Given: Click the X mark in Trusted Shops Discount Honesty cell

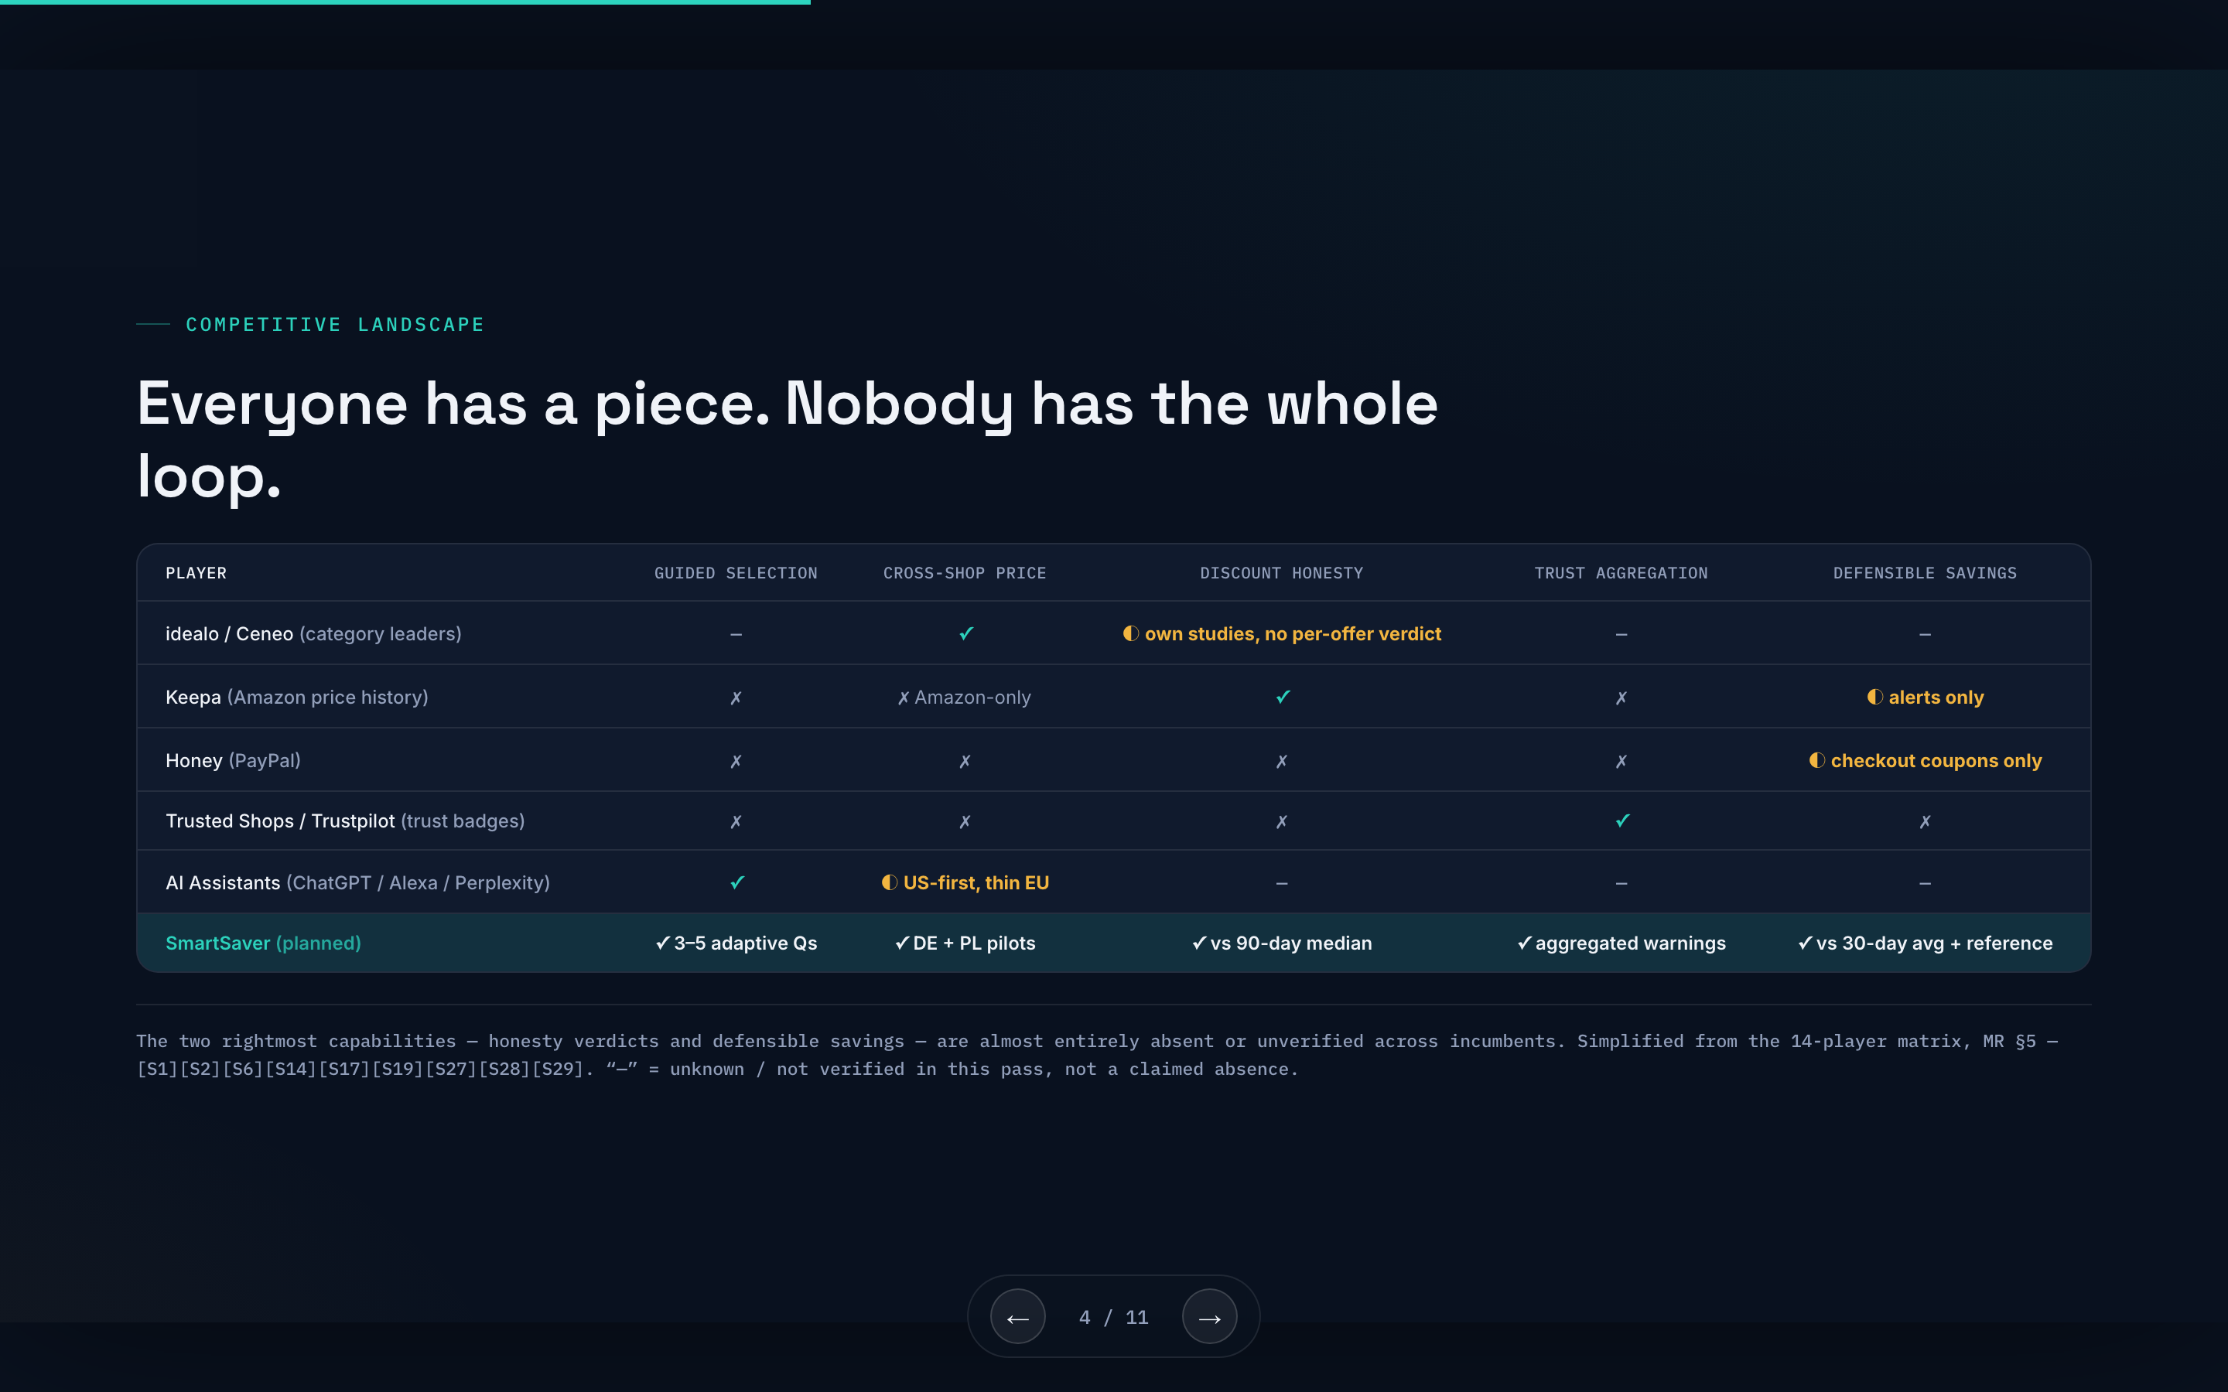Looking at the screenshot, I should pos(1282,821).
